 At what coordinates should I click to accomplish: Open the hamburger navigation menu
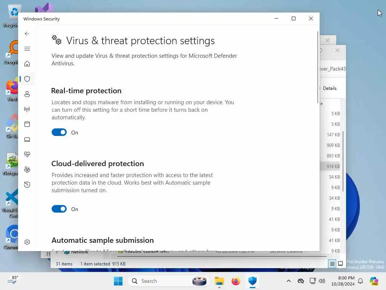click(27, 49)
